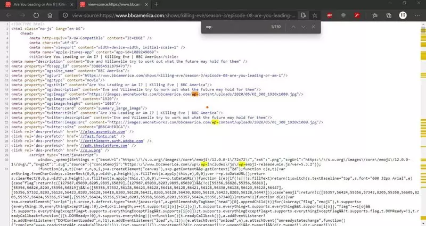Click the '<script type="text/javascript">' line
426x226 pixels.
[x=63, y=155]
